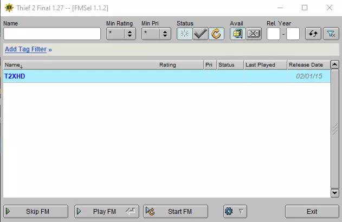The height and width of the screenshot is (222, 342).
Task: Toggle the not-played status filter
Action: coord(184,34)
